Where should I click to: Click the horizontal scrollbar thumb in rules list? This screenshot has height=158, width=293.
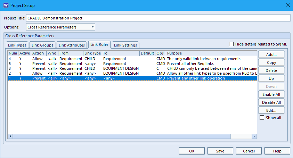click(x=122, y=136)
